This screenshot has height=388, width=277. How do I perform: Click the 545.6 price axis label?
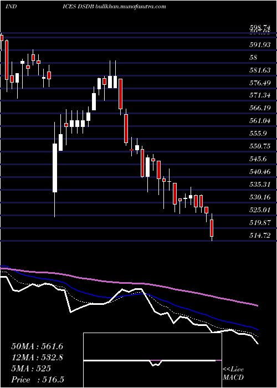pyautogui.click(x=258, y=159)
